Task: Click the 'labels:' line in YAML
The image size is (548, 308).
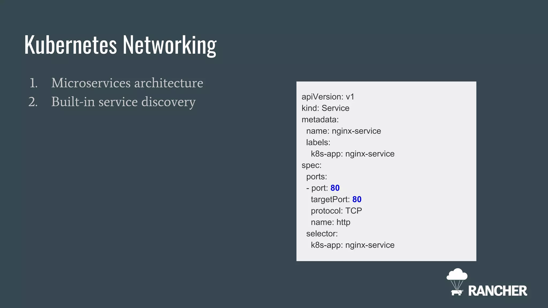Action: point(318,142)
